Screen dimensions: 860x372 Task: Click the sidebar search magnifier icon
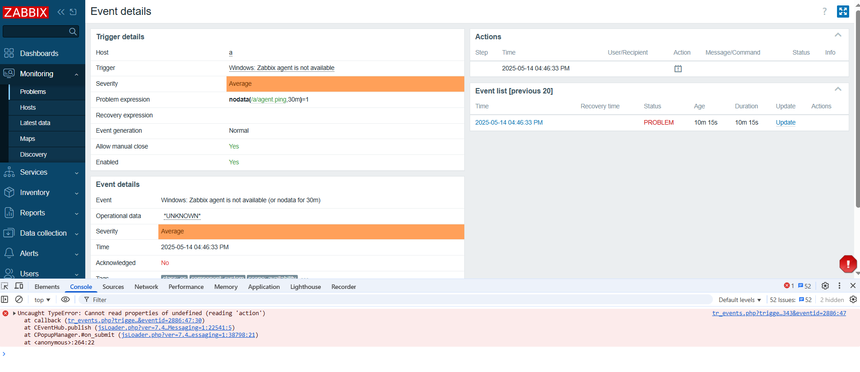[x=73, y=31]
